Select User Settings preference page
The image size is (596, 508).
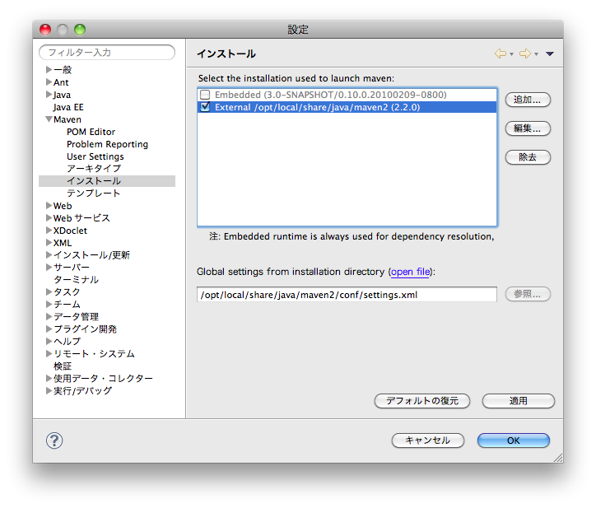95,156
